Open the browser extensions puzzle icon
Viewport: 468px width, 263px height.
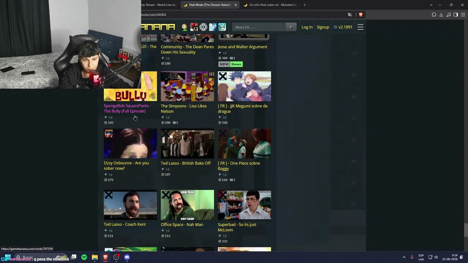[434, 15]
